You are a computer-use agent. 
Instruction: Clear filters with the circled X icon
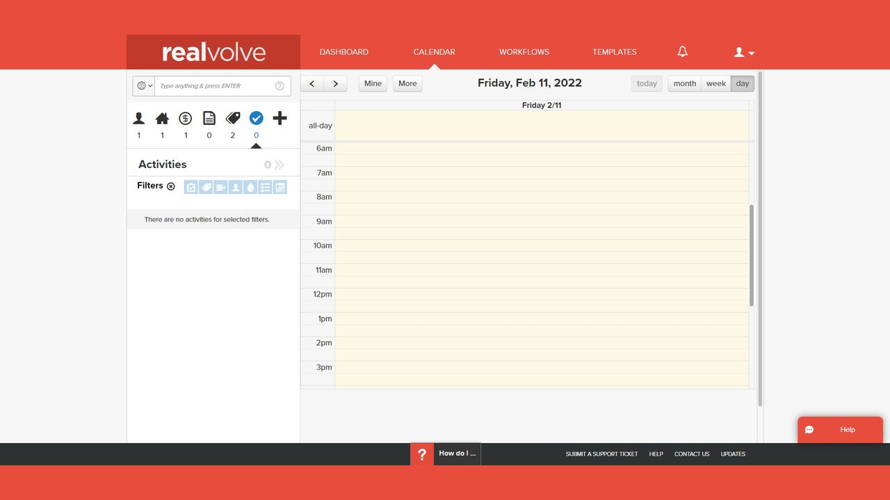click(x=171, y=186)
